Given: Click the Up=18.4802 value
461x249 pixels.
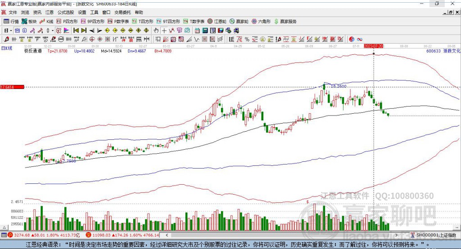Looking at the screenshot, I should coord(84,51).
